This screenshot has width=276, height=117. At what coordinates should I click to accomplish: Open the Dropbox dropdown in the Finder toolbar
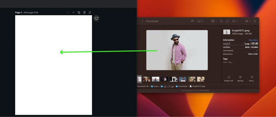[x=248, y=21]
